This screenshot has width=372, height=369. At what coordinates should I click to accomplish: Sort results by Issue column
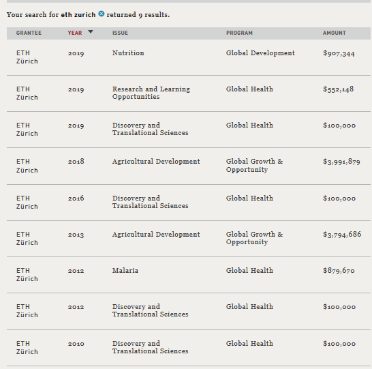click(120, 33)
